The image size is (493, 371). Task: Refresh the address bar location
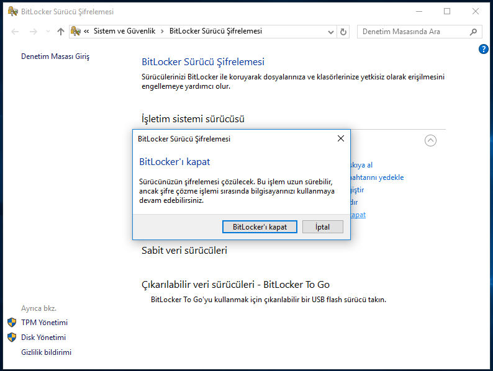(344, 32)
